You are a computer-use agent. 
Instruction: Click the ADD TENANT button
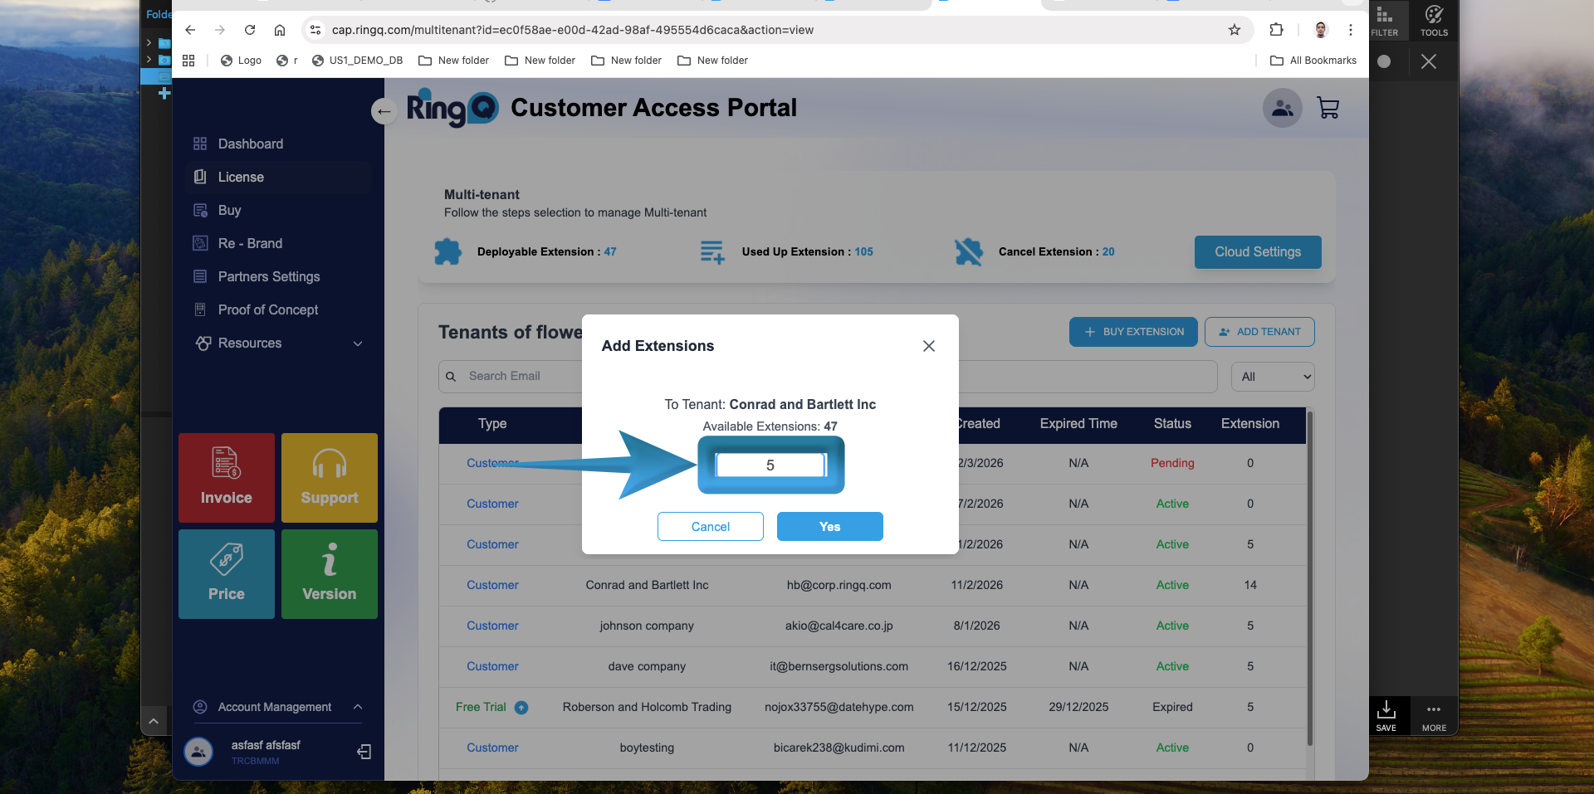[1259, 331]
